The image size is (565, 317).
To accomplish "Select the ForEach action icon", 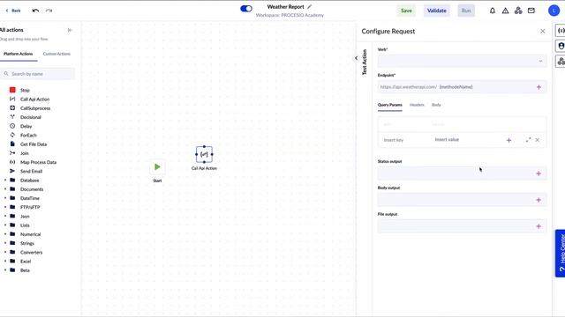I will click(x=12, y=135).
